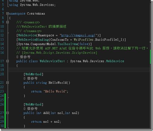Click the WebMethod attribute on line 20

[33, 74]
